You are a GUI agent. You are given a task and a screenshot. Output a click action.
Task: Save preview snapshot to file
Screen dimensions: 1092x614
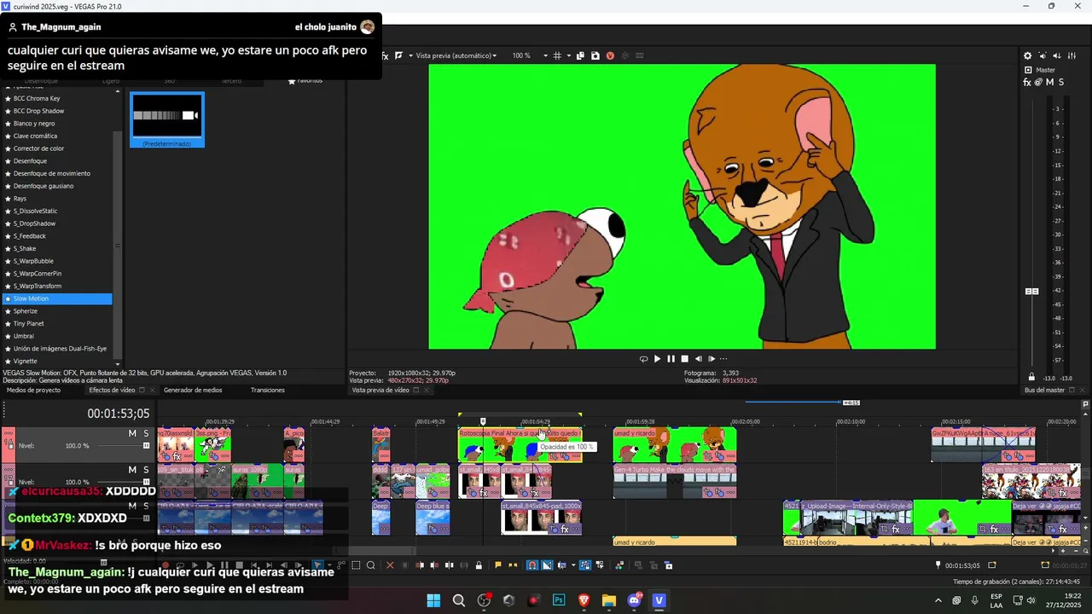click(x=595, y=55)
